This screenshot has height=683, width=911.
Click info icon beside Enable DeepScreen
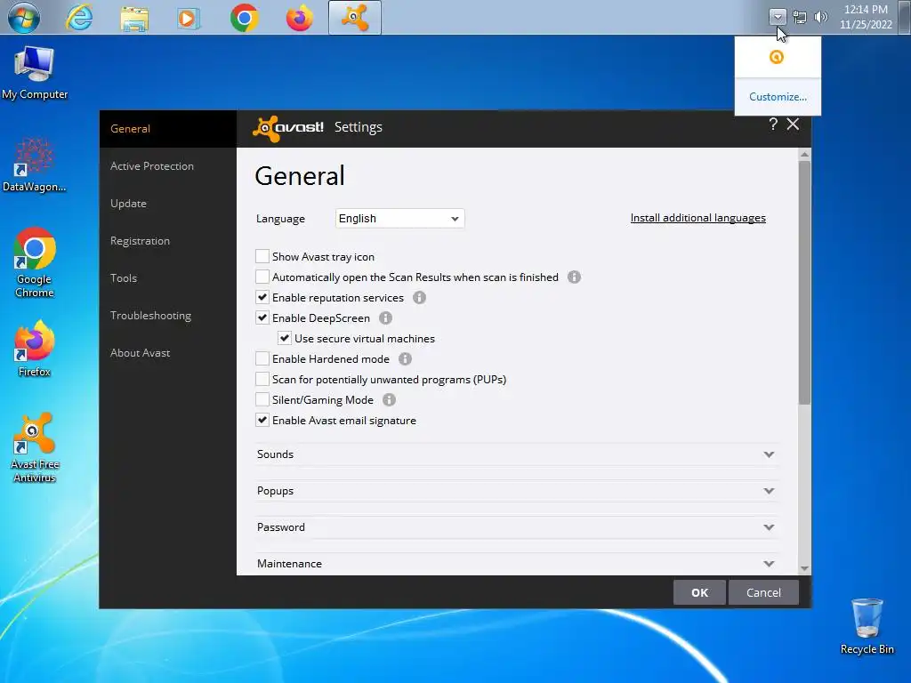click(x=385, y=317)
